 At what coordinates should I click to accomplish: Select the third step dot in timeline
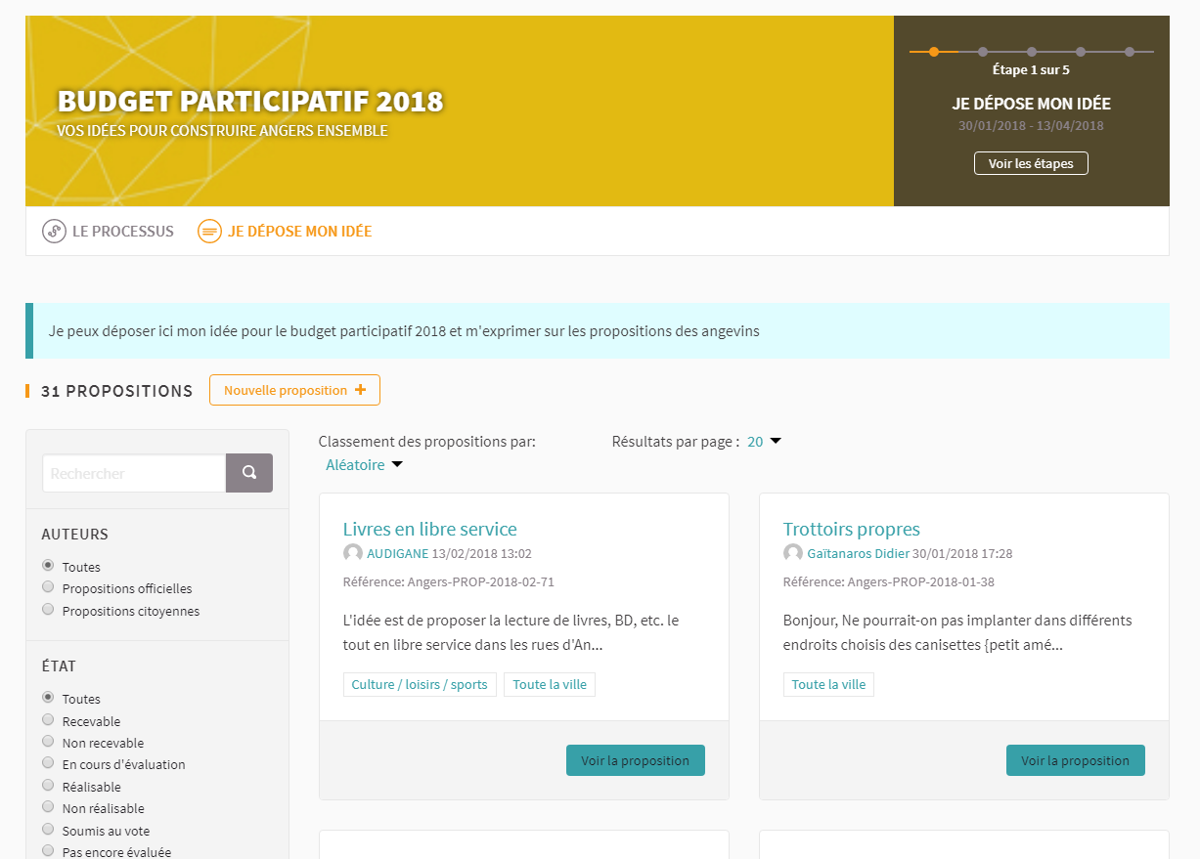[x=1032, y=52]
